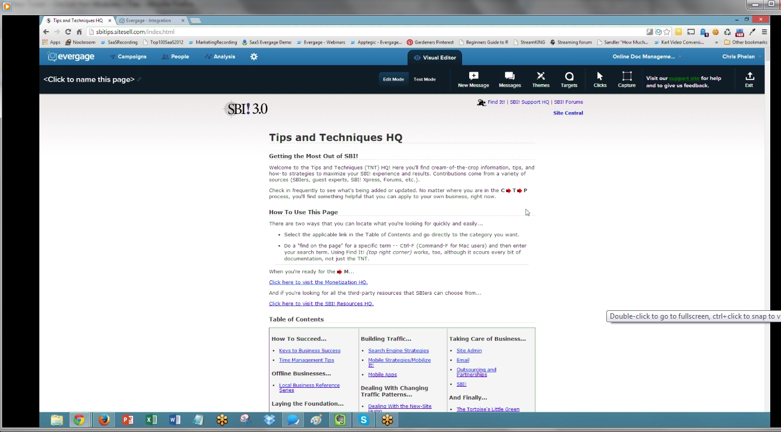This screenshot has width=781, height=432.
Task: Open the Search Engine Strategies link
Action: [398, 351]
